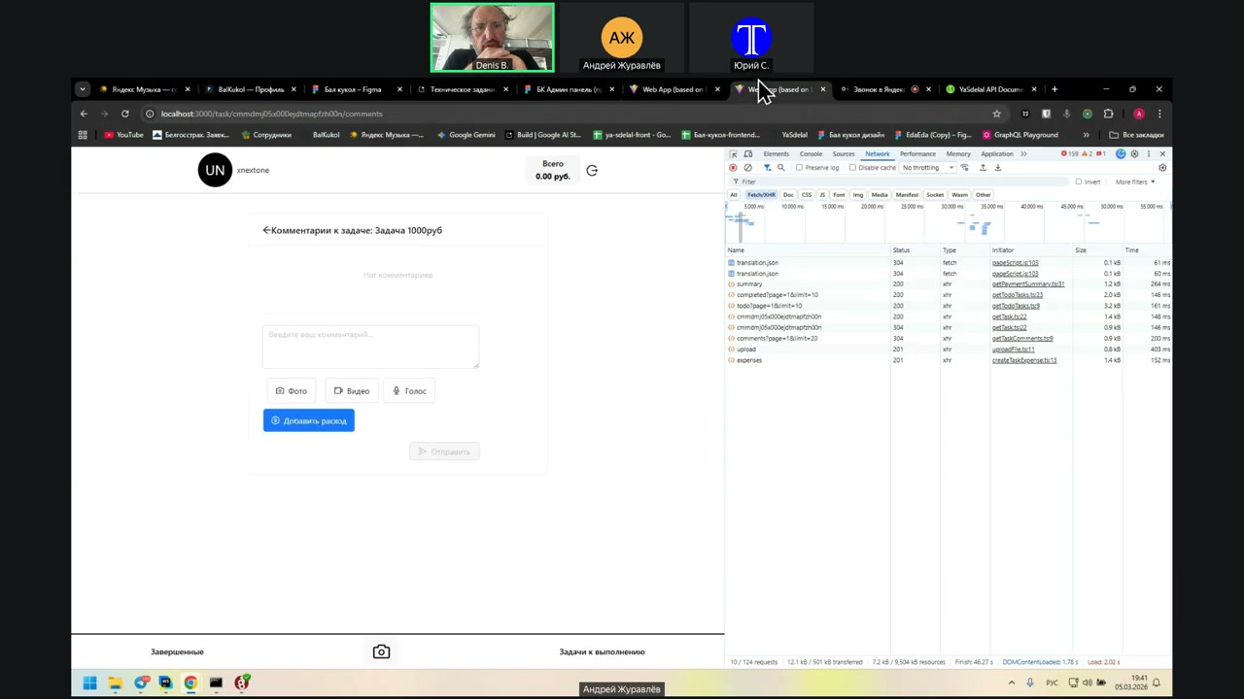The image size is (1244, 699).
Task: Click the record network log icon
Action: 733,168
